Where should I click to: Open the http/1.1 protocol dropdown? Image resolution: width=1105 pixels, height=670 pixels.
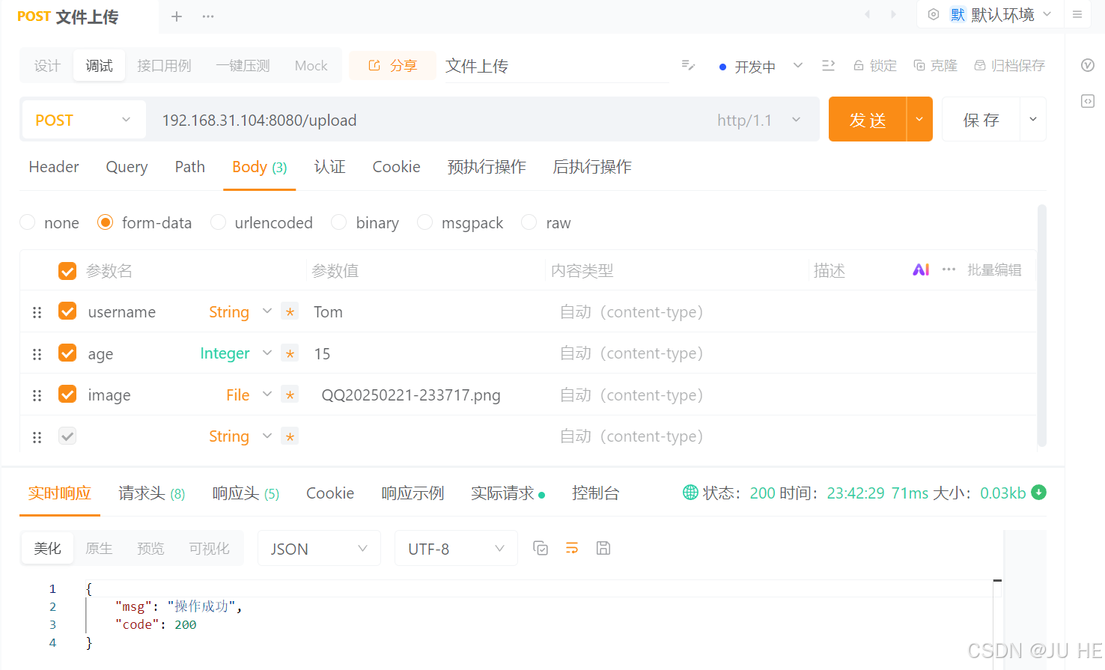[x=760, y=120]
